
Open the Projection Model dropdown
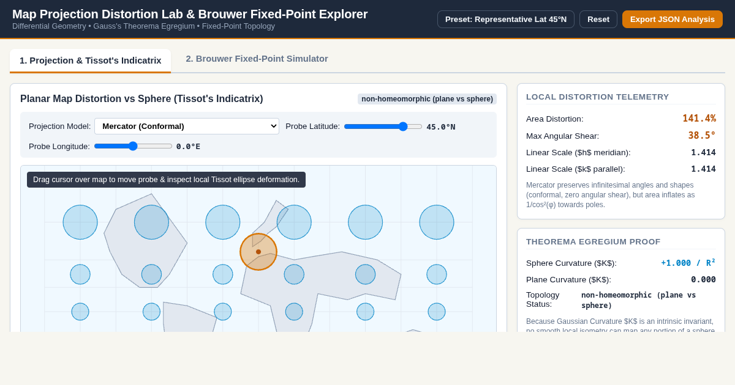pyautogui.click(x=187, y=126)
